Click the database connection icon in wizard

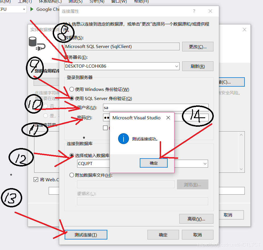pyautogui.click(x=37, y=44)
